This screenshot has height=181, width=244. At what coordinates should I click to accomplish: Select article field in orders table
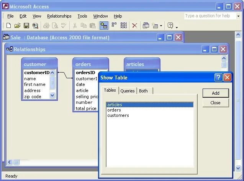tap(87, 90)
